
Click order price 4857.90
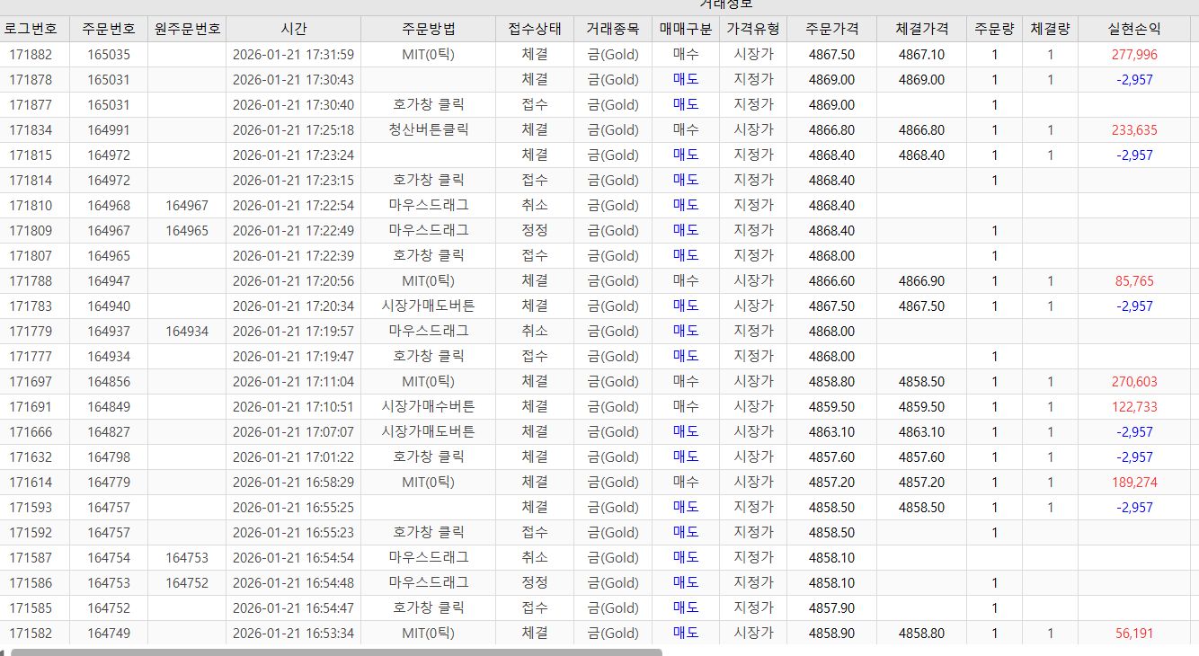[831, 608]
